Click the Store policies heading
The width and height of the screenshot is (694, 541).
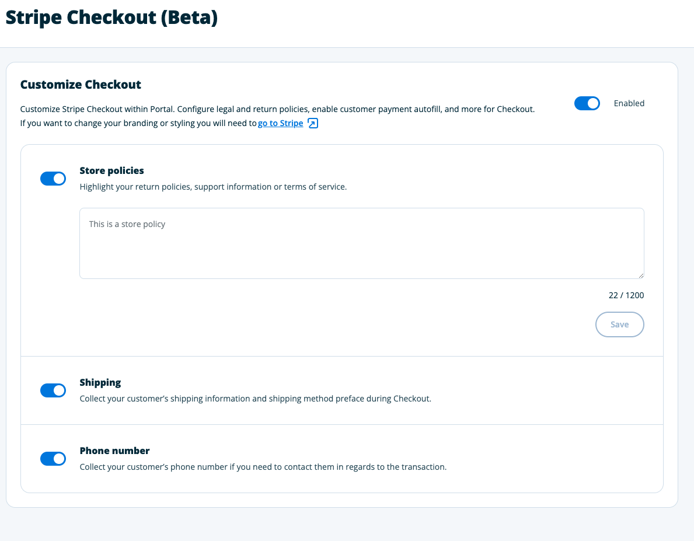111,171
